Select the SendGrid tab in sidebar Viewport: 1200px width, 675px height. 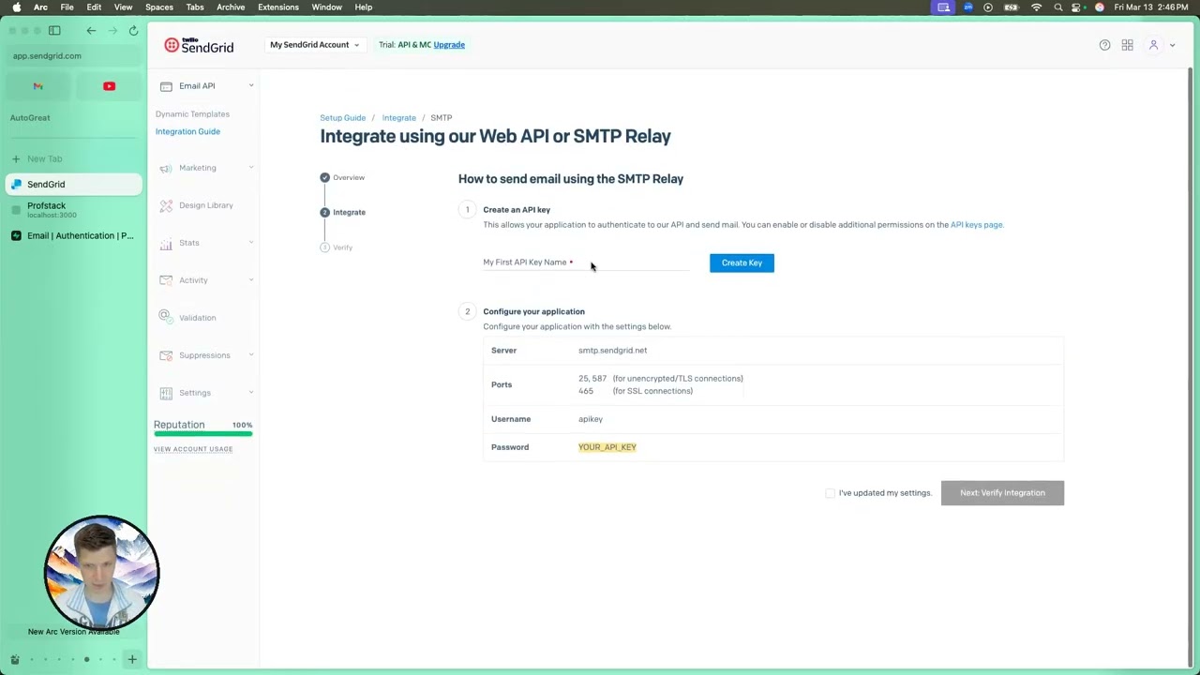point(74,185)
